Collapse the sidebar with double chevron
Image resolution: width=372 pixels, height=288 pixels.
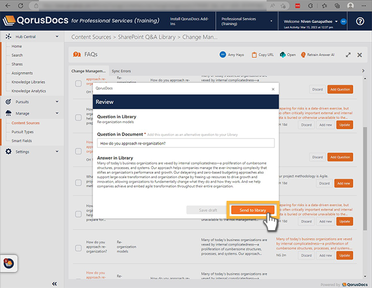[54, 283]
